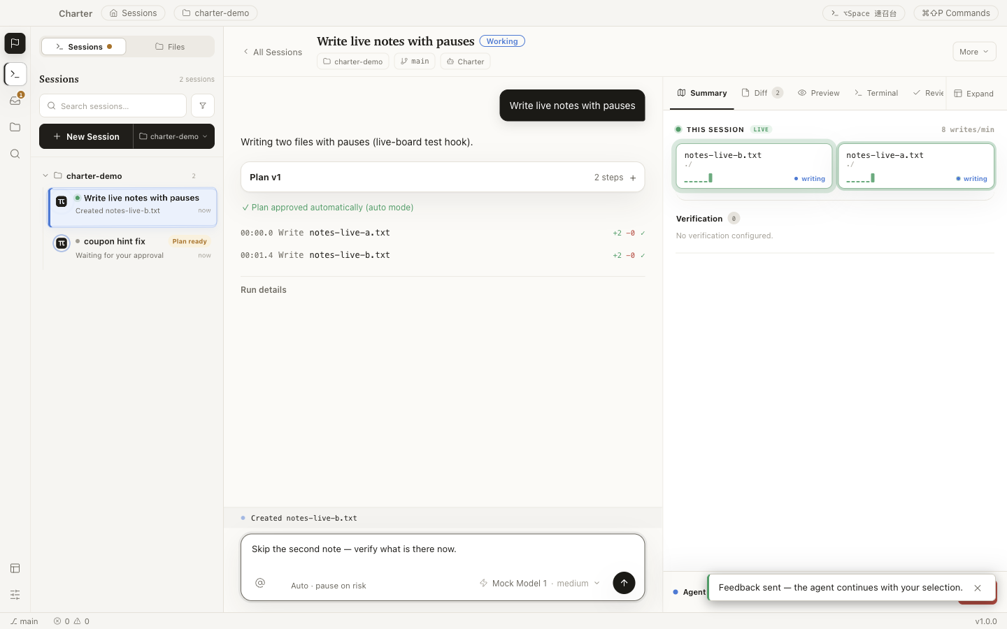Open the folder icon in the left rail

point(15,127)
